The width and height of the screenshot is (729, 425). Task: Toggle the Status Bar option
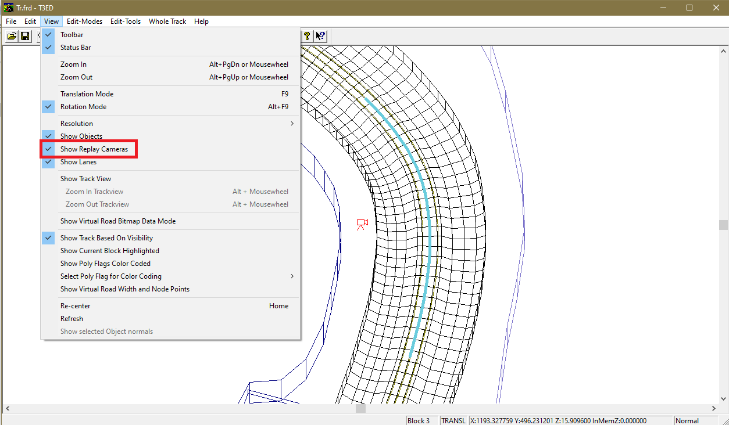(170, 48)
